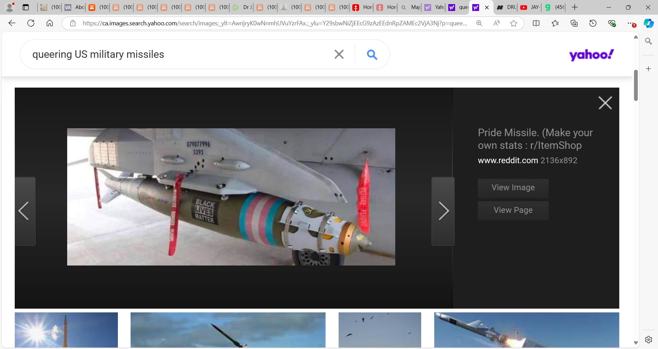This screenshot has height=349, width=658.
Task: Submit the Yahoo image search
Action: pos(372,54)
